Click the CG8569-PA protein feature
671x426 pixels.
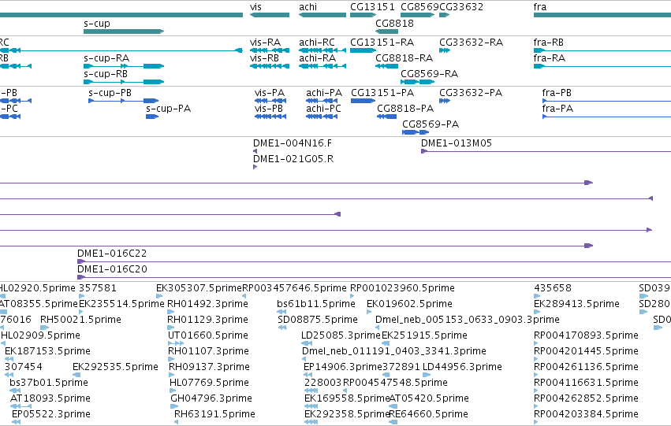416,132
